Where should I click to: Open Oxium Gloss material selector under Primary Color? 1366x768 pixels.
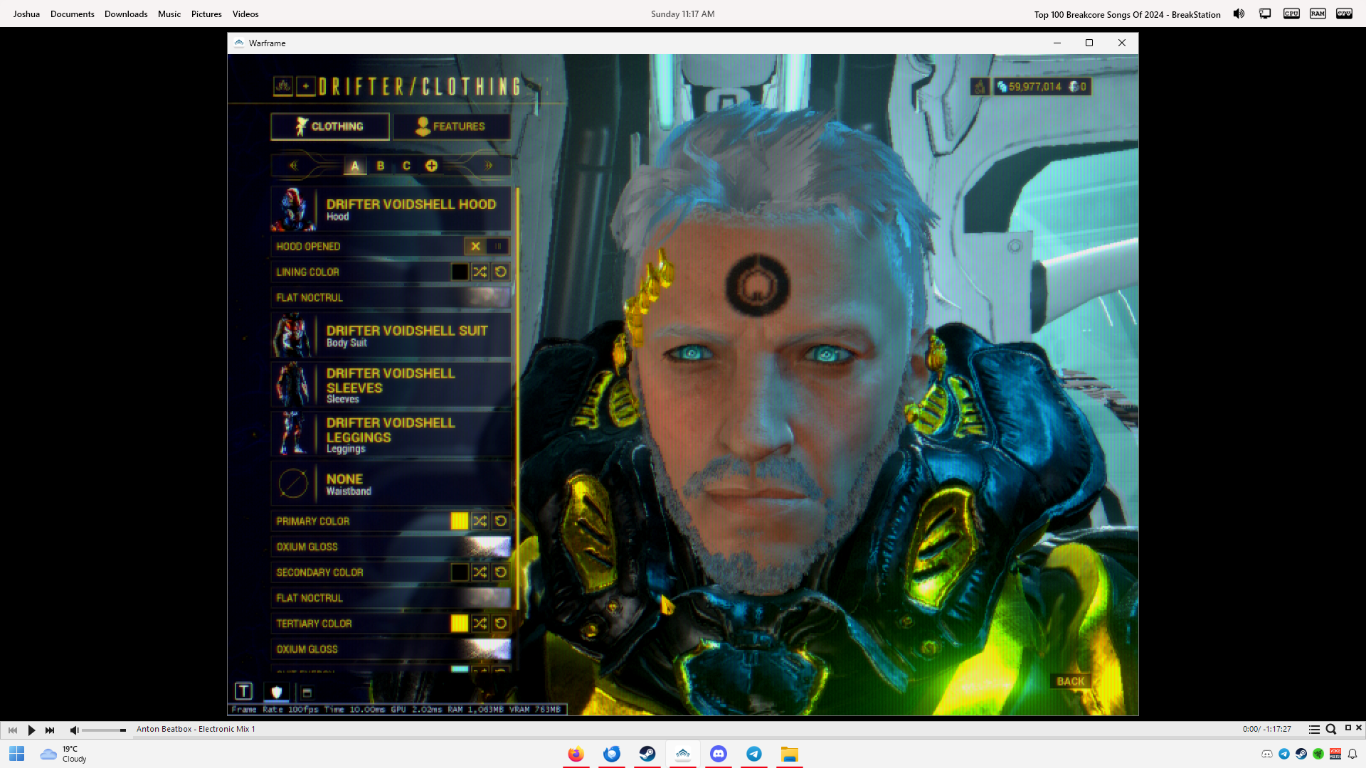click(x=391, y=547)
